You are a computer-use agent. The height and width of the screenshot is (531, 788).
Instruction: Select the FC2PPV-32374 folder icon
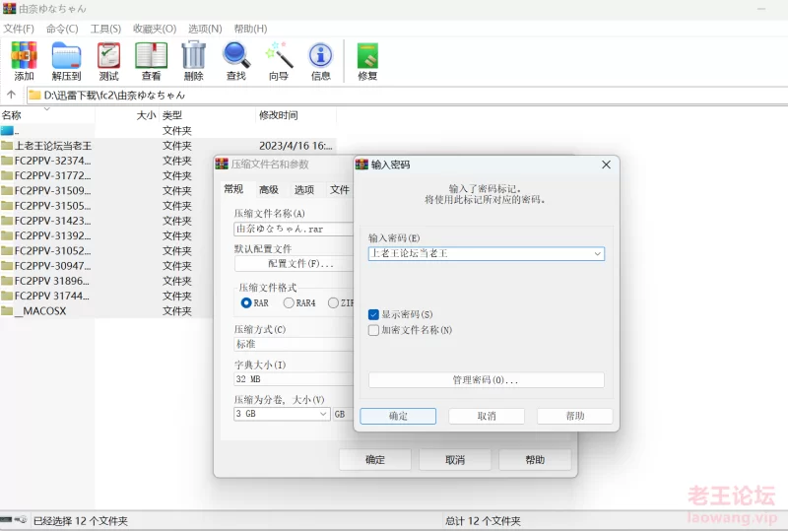[x=7, y=161]
